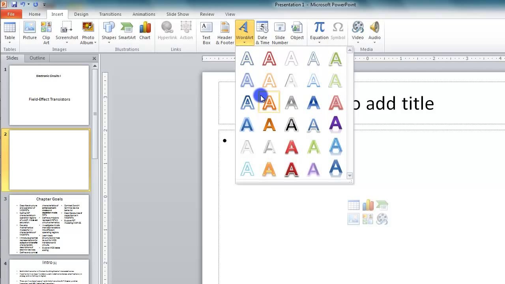Click the WordArt gallery scroll up arrow
Viewport: 505px width, 284px height.
click(350, 50)
